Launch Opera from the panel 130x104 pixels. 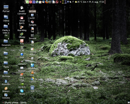tap(57, 2)
